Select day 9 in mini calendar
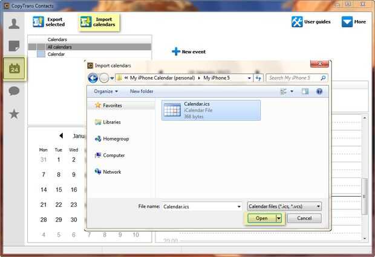This screenshot has width=375, height=257. coord(74,175)
